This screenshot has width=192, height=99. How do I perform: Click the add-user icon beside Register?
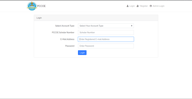point(138,6)
